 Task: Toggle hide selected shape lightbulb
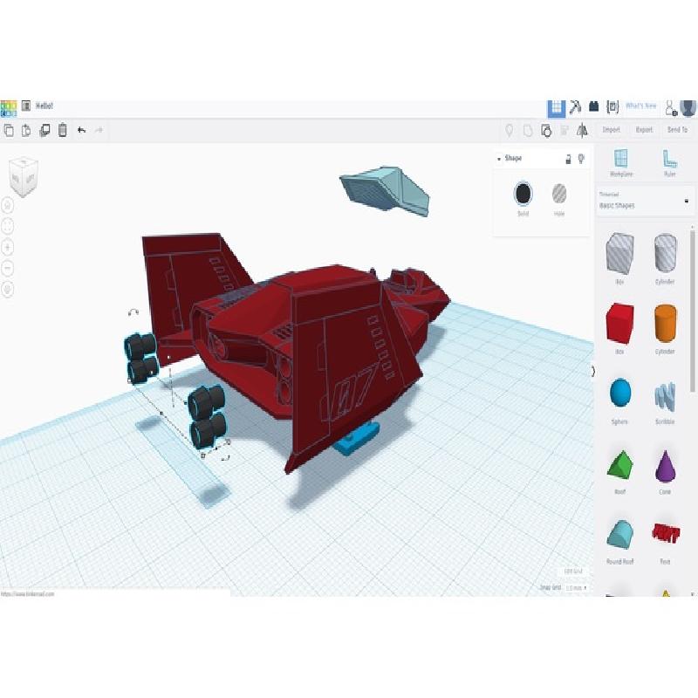click(581, 159)
